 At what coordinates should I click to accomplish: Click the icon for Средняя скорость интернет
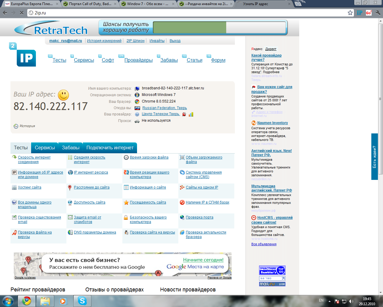pos(70,157)
